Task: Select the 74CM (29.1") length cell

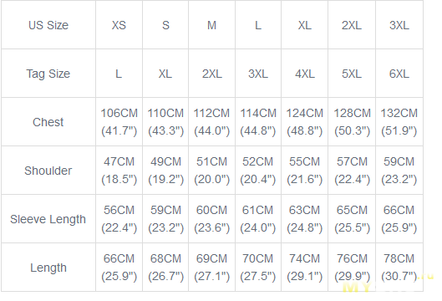Action: (x=304, y=268)
